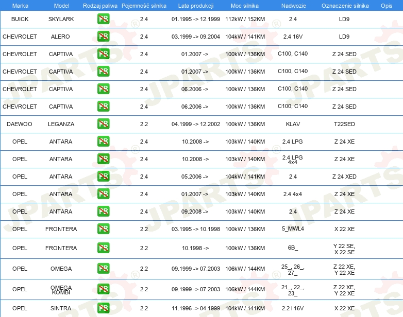
Task: Click the Moc silnika column header
Action: point(245,6)
